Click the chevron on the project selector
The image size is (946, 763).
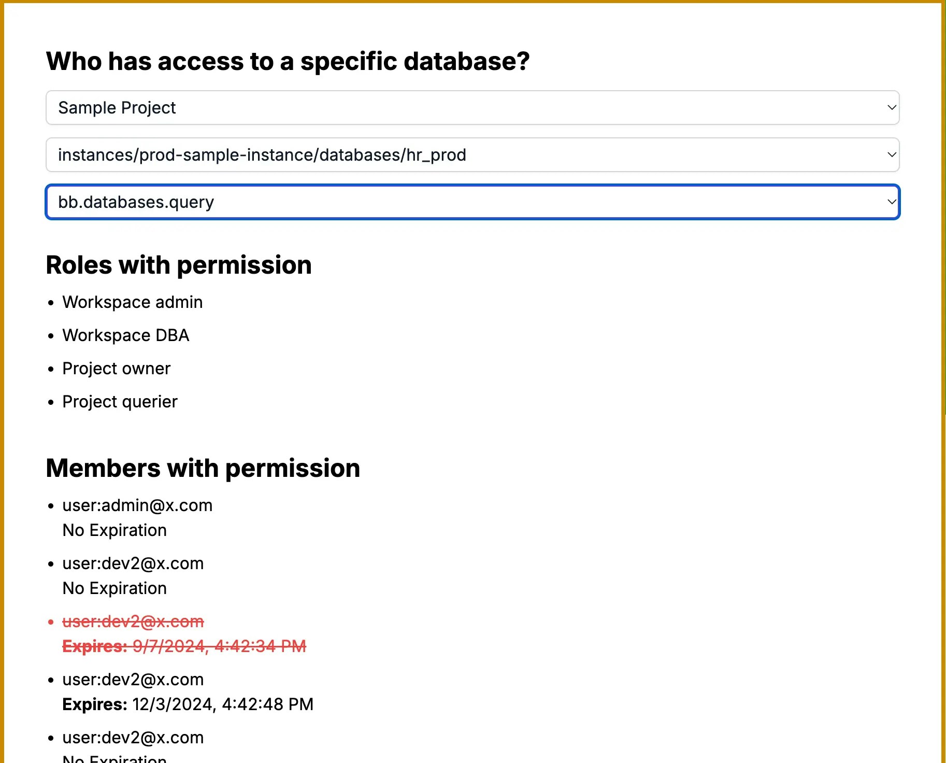point(891,108)
